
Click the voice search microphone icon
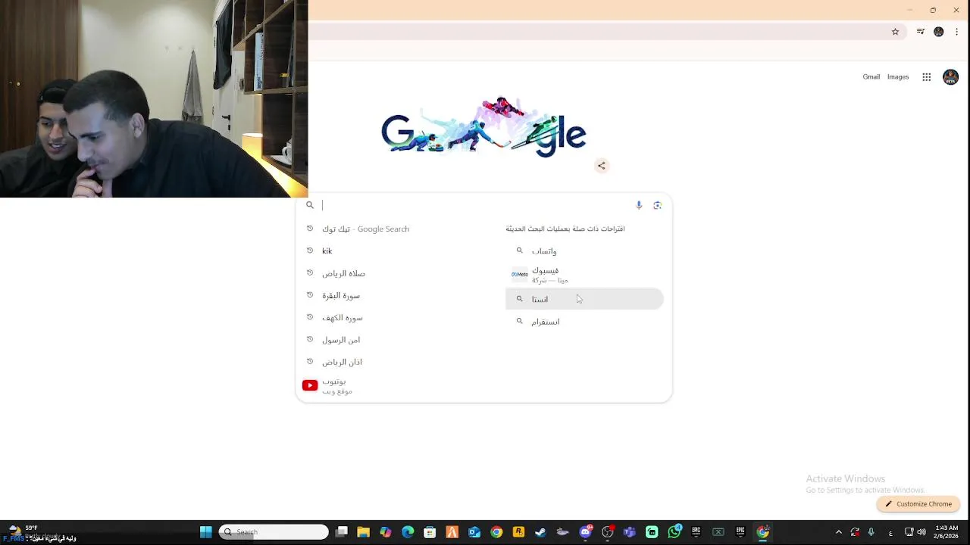click(639, 205)
